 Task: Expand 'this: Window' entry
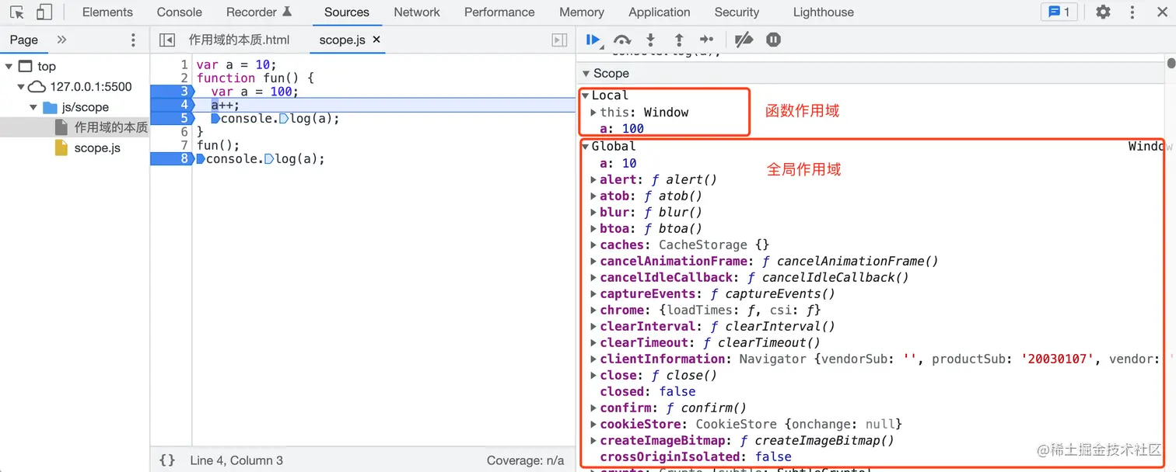tap(593, 112)
